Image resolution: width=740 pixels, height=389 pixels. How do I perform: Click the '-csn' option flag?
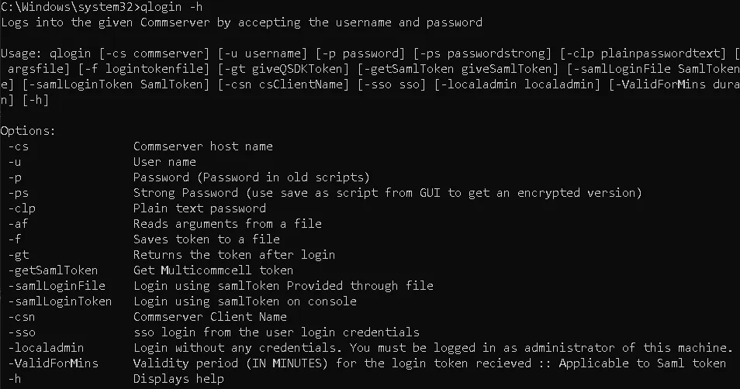pos(22,318)
